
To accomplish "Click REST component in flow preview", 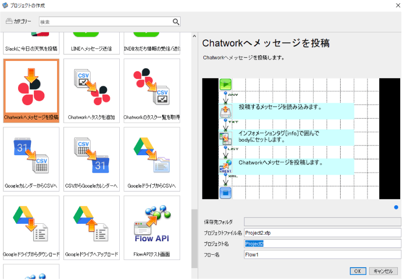I will point(225,166).
